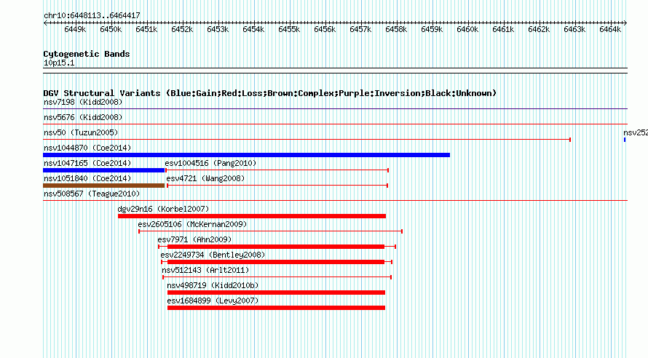This screenshot has height=358, width=648.
Task: Click the DGV Structural Variants track title
Action: click(x=270, y=93)
